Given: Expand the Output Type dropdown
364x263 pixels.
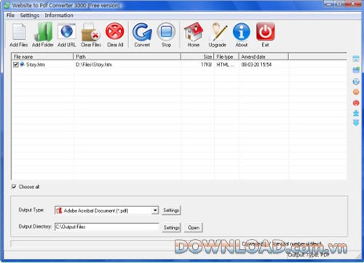Looking at the screenshot, I should point(155,210).
